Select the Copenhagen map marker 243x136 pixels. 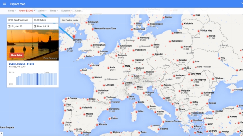[148, 24]
